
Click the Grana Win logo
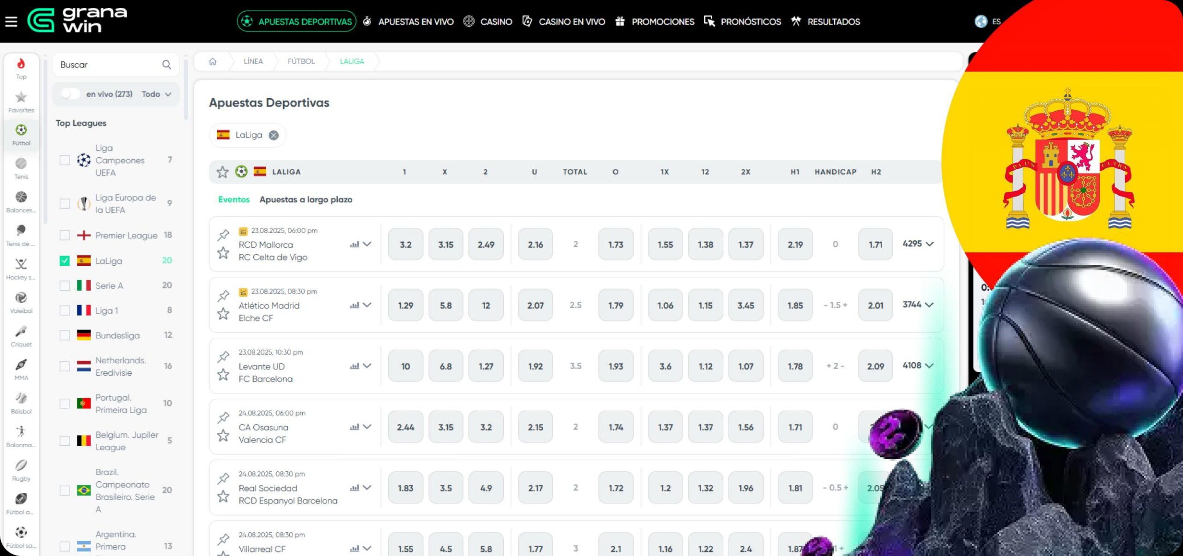77,21
